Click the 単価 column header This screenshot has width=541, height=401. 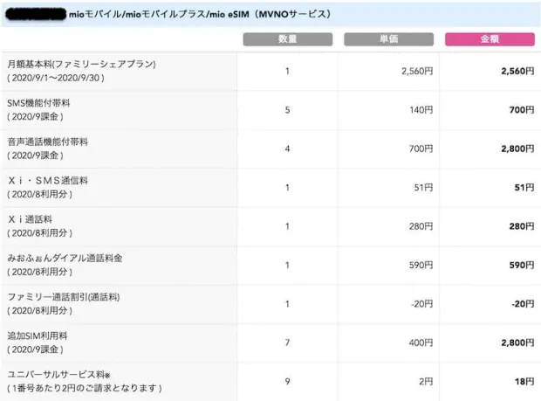pyautogui.click(x=389, y=39)
